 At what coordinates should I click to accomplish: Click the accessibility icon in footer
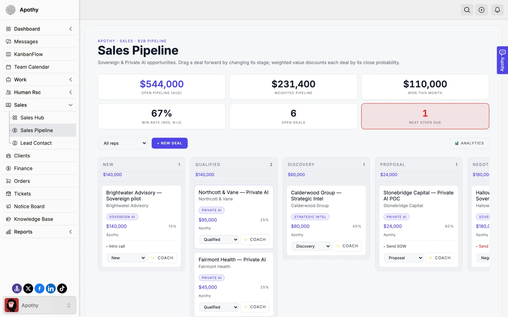[17, 288]
